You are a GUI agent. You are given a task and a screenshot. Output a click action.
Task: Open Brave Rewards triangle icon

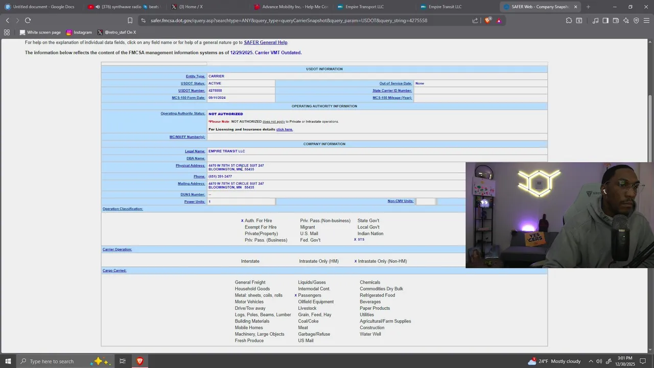pyautogui.click(x=499, y=20)
